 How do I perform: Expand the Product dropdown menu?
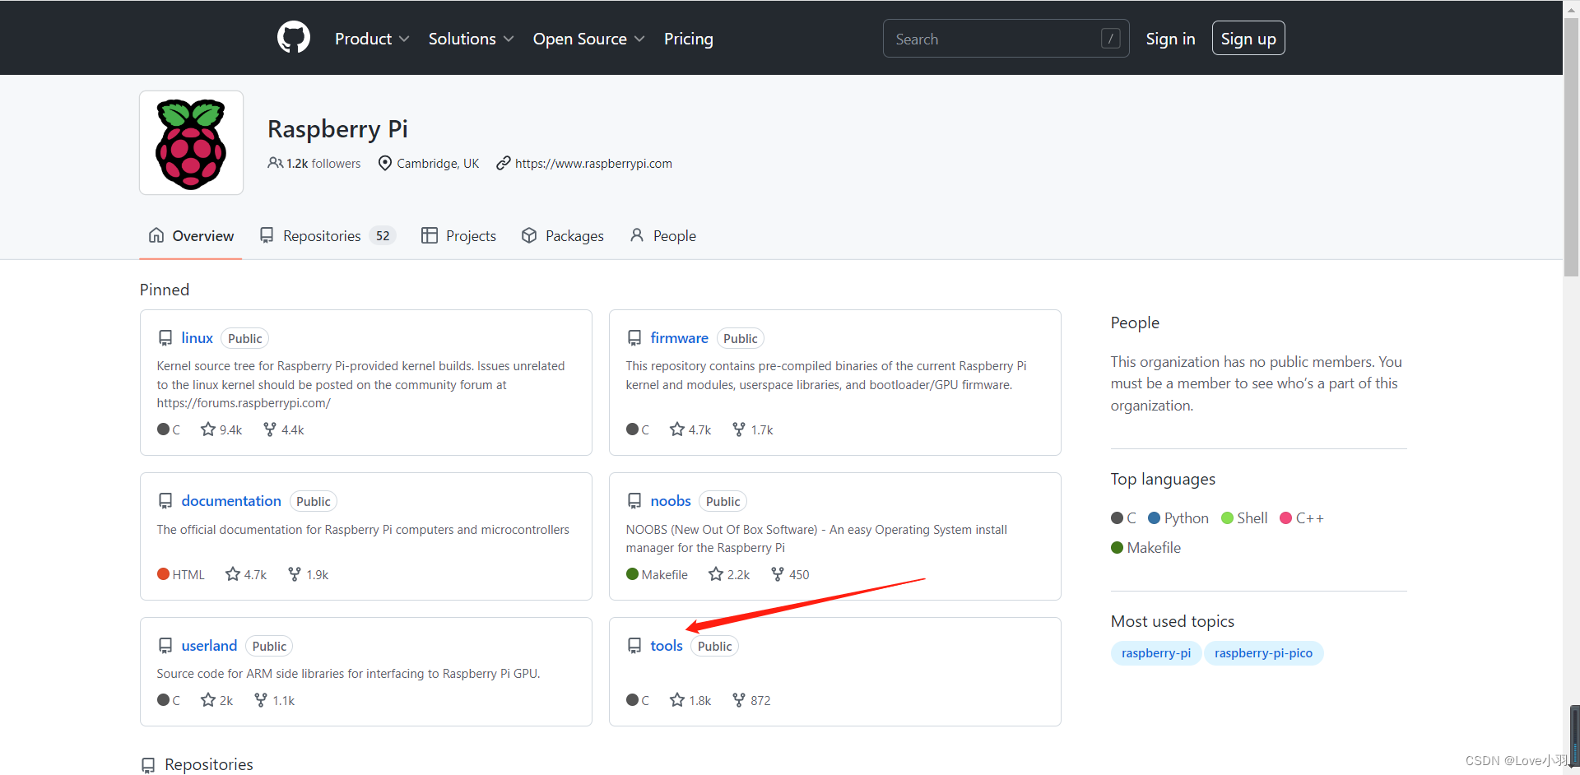click(x=372, y=39)
